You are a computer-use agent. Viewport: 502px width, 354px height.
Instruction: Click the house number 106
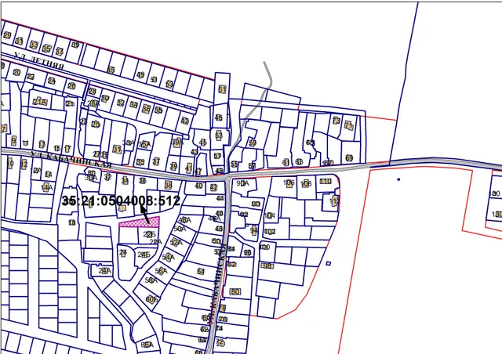pos(289,183)
